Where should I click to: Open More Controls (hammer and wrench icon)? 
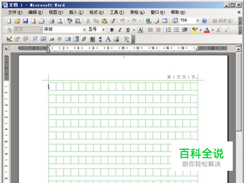126,39
